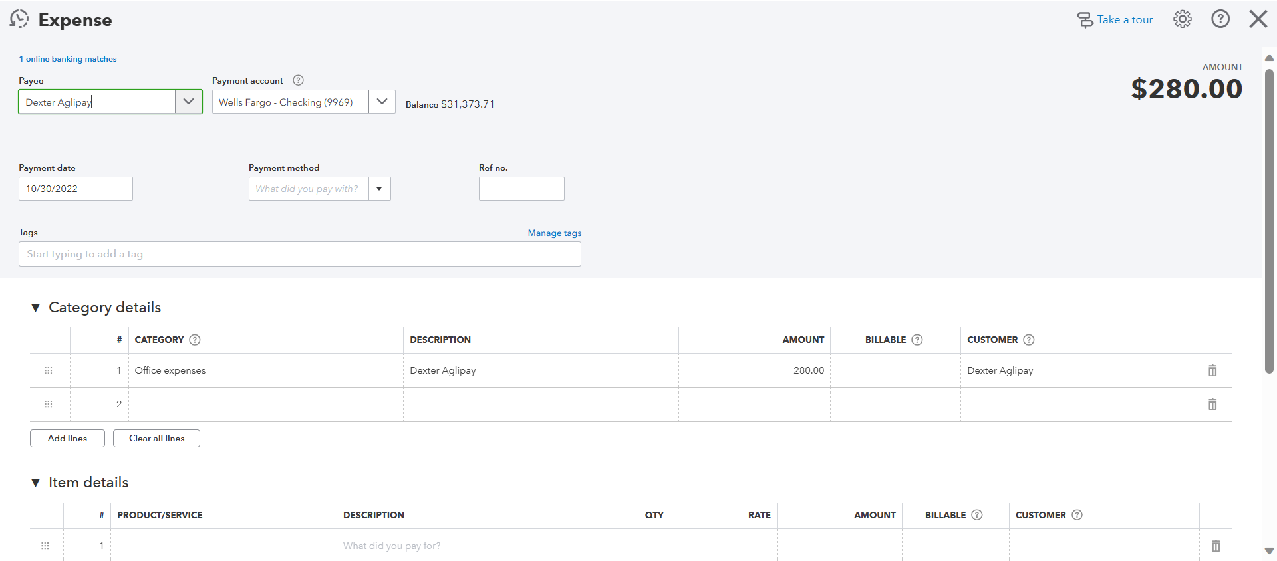The image size is (1277, 561).
Task: Delete category line 1 with trash icon
Action: [1212, 371]
